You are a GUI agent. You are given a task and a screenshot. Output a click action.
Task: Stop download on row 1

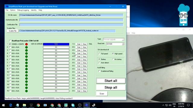(84, 44)
